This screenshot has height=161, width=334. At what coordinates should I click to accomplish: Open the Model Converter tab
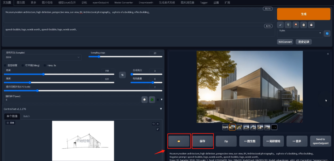pyautogui.click(x=123, y=2)
